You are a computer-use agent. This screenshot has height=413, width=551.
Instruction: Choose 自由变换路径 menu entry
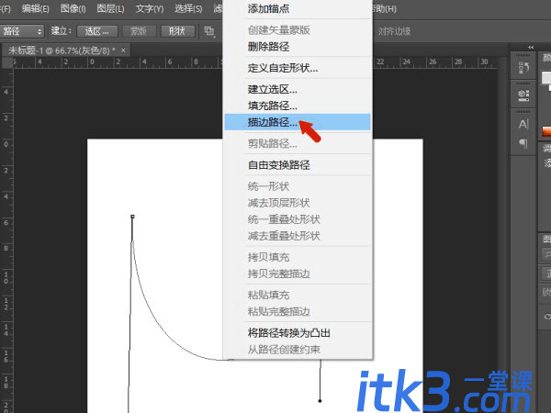[x=298, y=165]
